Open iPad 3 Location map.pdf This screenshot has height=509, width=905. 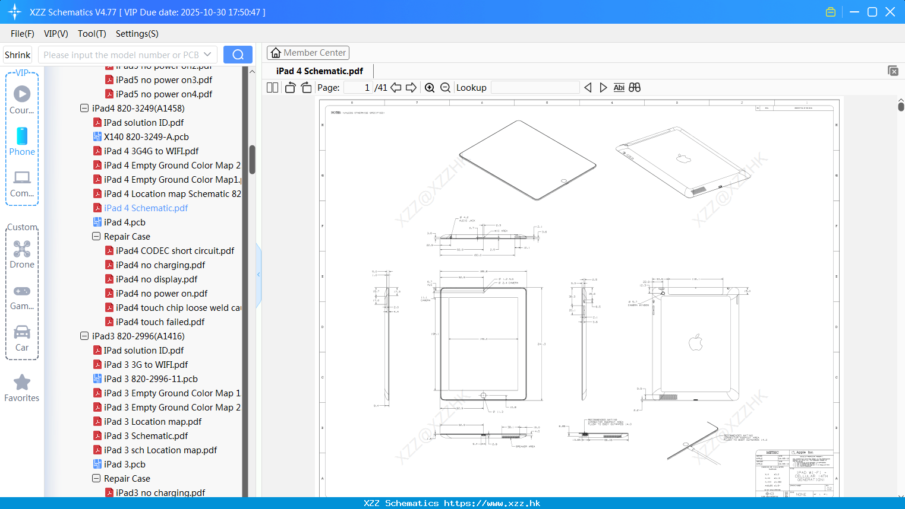pos(153,422)
